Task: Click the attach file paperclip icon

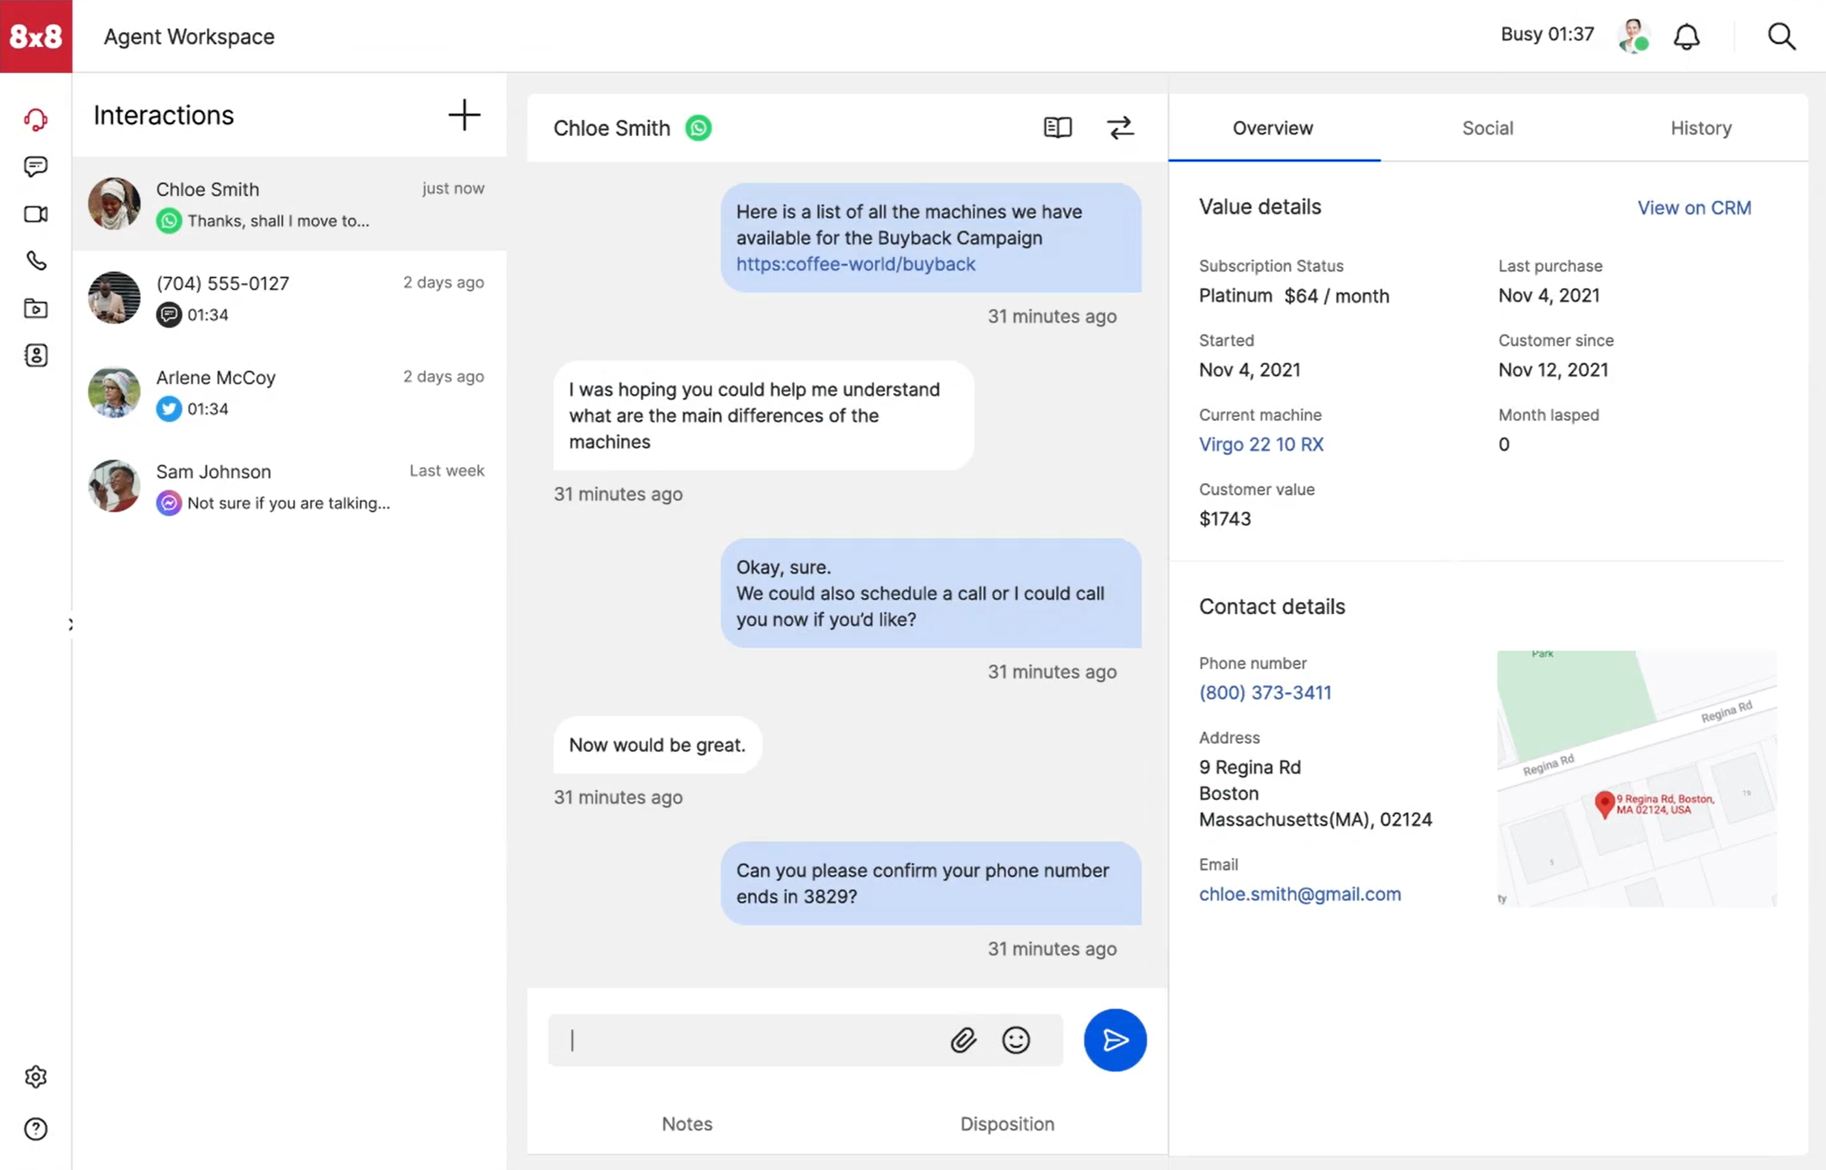Action: pos(962,1039)
